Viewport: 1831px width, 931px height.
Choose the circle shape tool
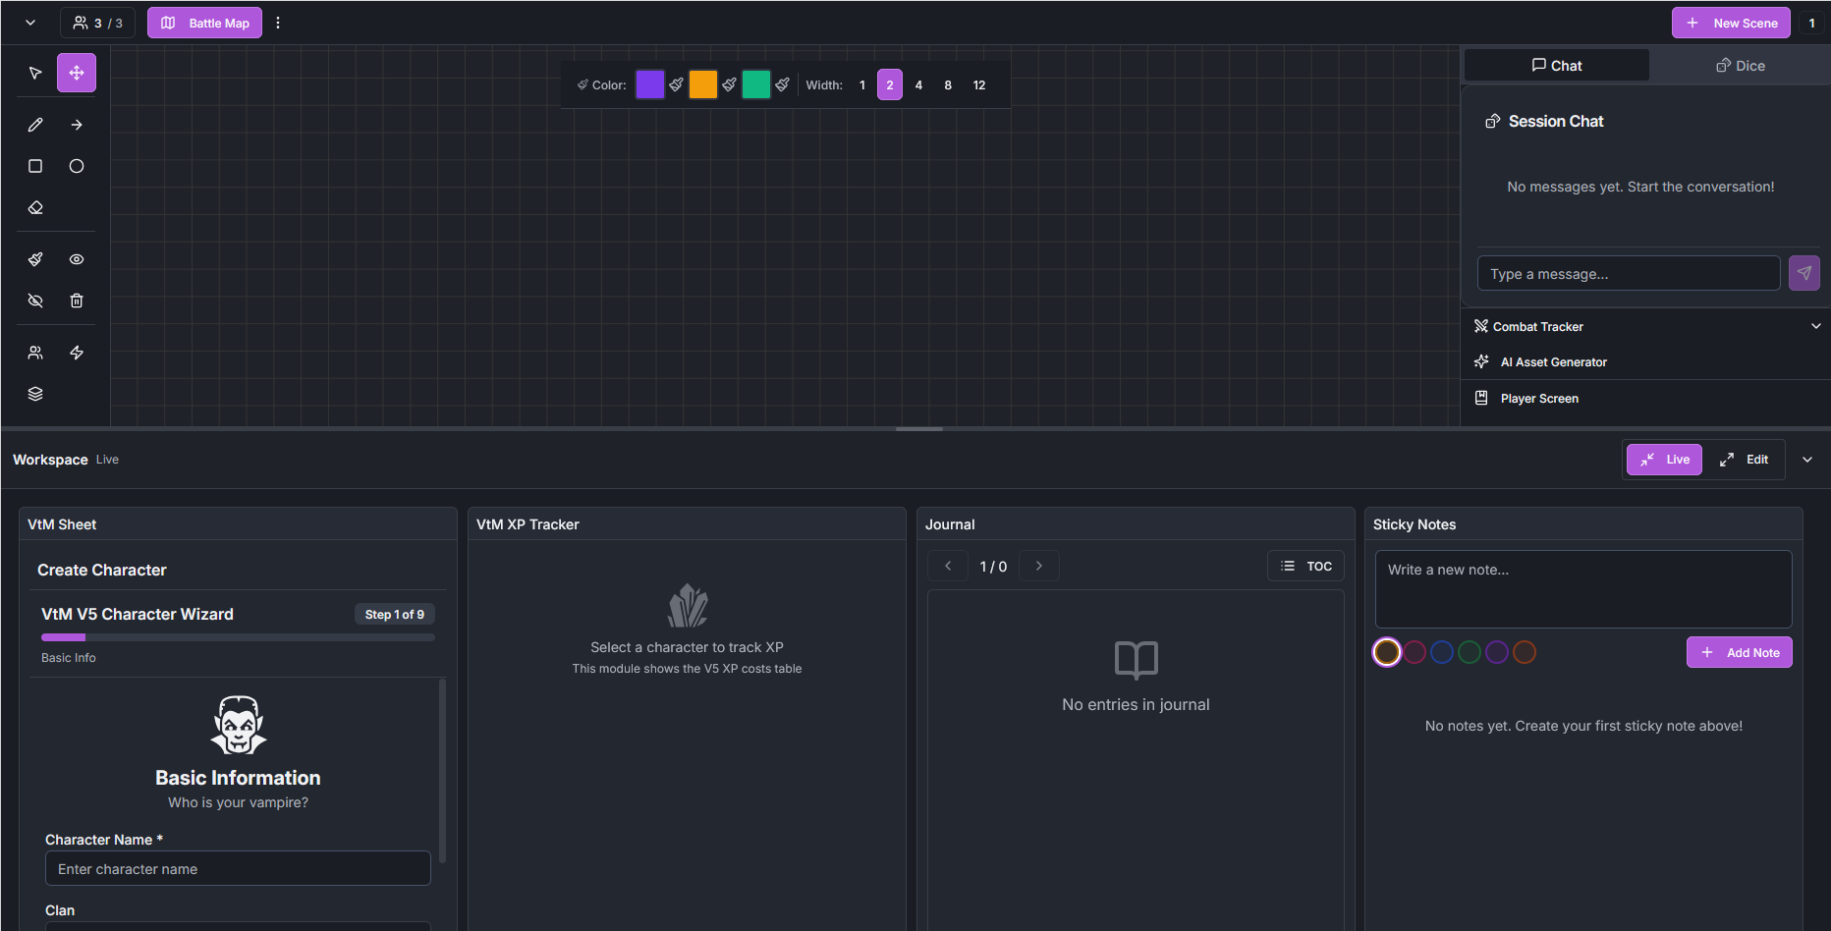tap(77, 166)
